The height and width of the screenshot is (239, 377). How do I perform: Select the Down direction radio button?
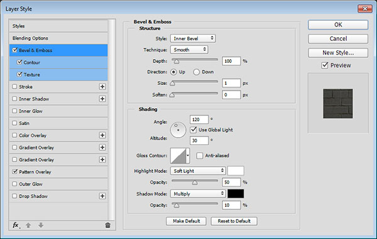click(x=196, y=72)
